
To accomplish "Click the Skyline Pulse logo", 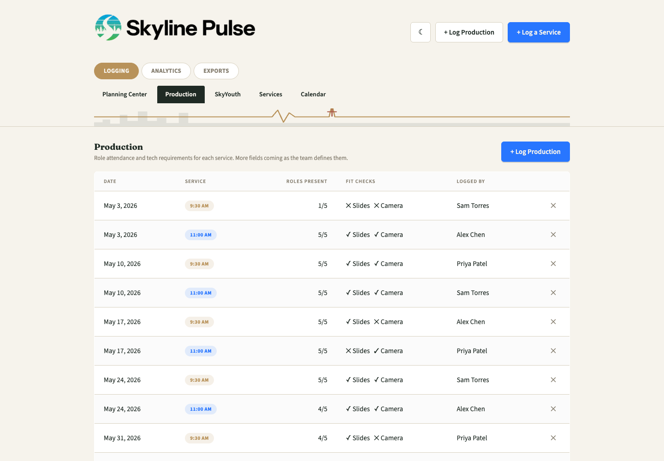I will tap(175, 28).
